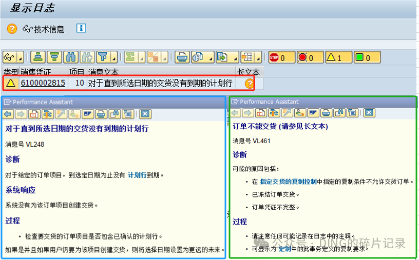Click dark blue SAP Notes icon in left Performance Assistant
This screenshot has width=419, height=260.
tap(88, 114)
